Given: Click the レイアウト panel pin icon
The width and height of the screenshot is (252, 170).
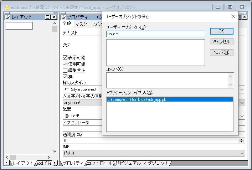Looking at the screenshot, I should [x=7, y=17].
